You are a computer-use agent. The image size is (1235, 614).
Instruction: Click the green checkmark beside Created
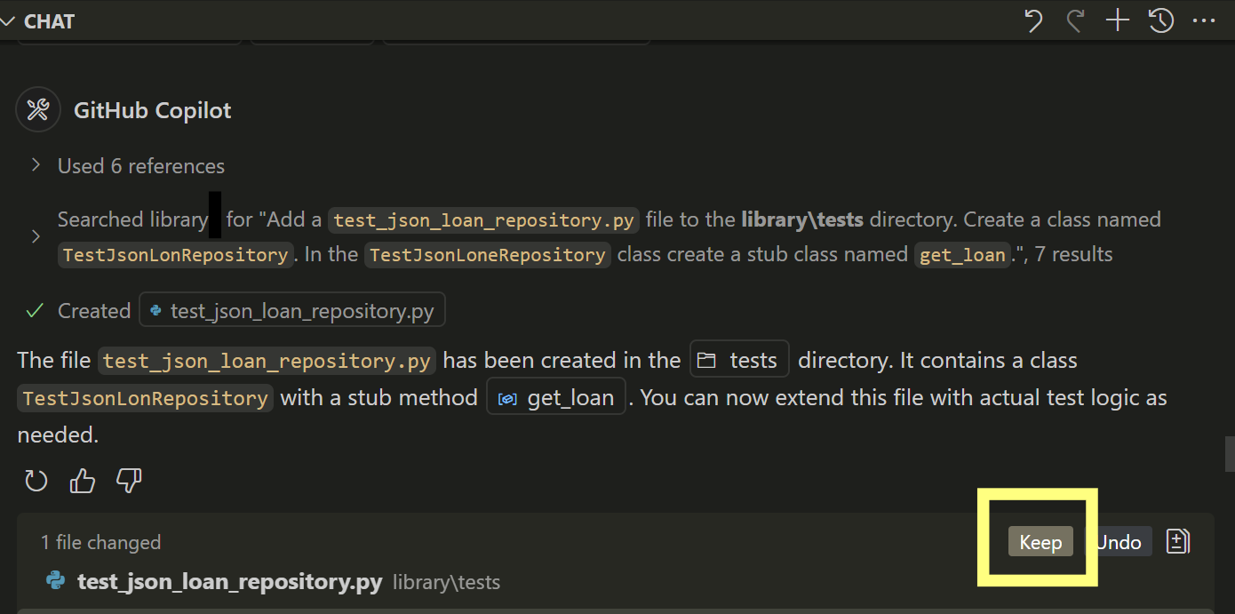[x=36, y=311]
